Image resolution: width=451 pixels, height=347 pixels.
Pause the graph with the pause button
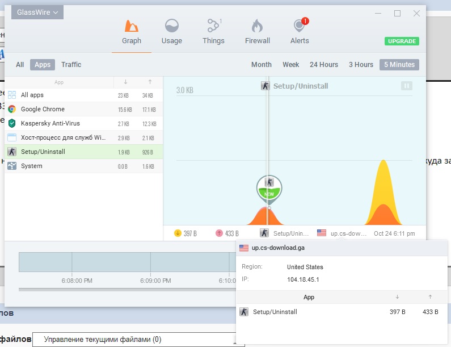tap(407, 86)
